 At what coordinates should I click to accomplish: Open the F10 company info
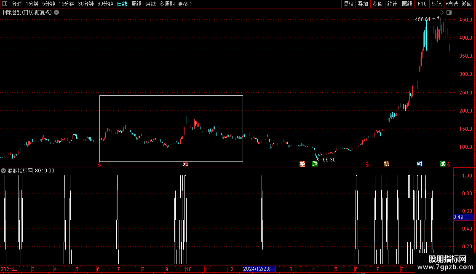[422, 4]
